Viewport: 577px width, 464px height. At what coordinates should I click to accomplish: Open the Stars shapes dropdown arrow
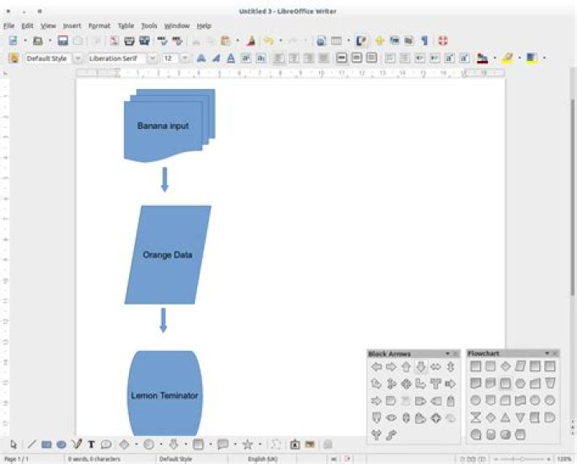click(260, 445)
